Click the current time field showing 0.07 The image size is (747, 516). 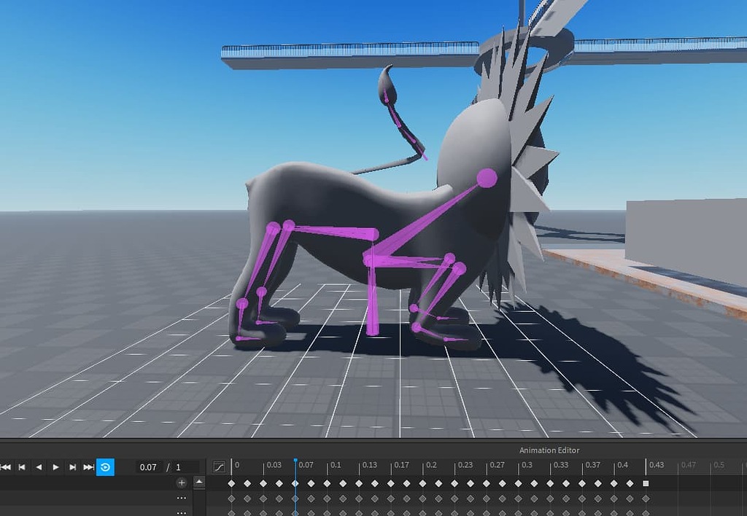tap(148, 467)
